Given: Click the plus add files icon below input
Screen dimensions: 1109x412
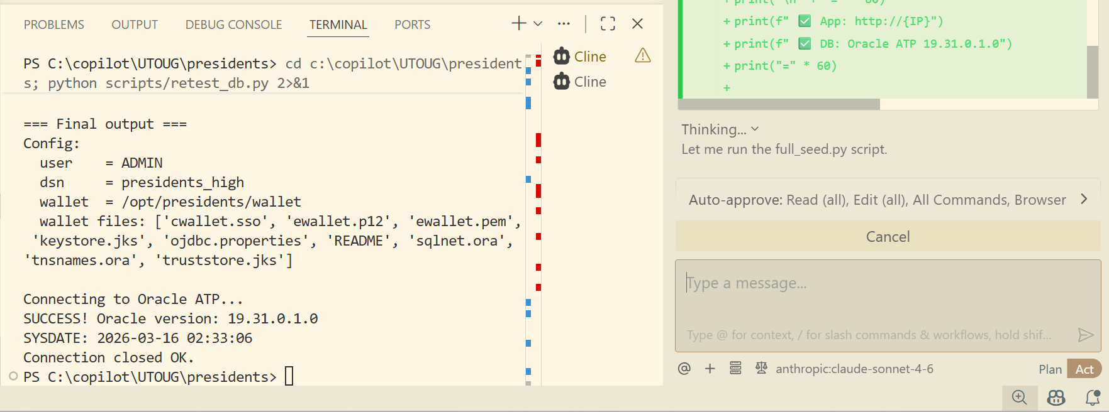Looking at the screenshot, I should 710,369.
